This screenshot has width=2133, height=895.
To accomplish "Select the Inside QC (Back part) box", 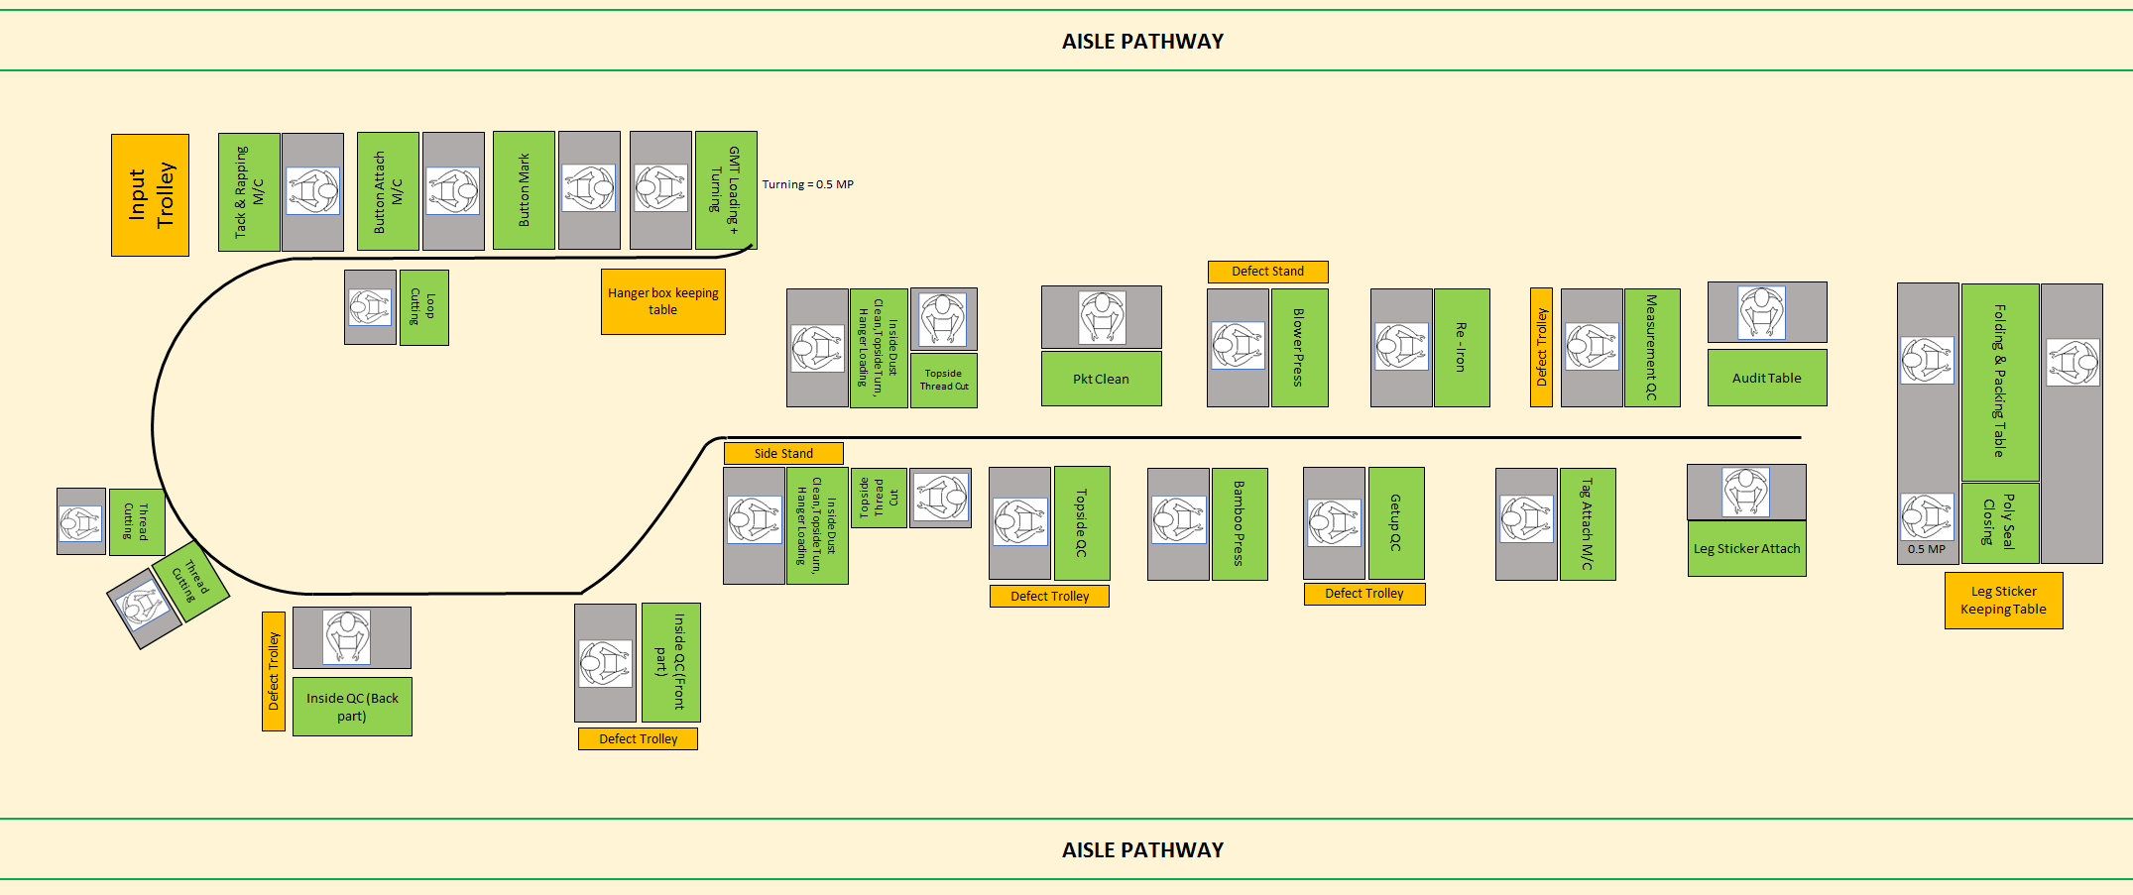I will [x=352, y=707].
